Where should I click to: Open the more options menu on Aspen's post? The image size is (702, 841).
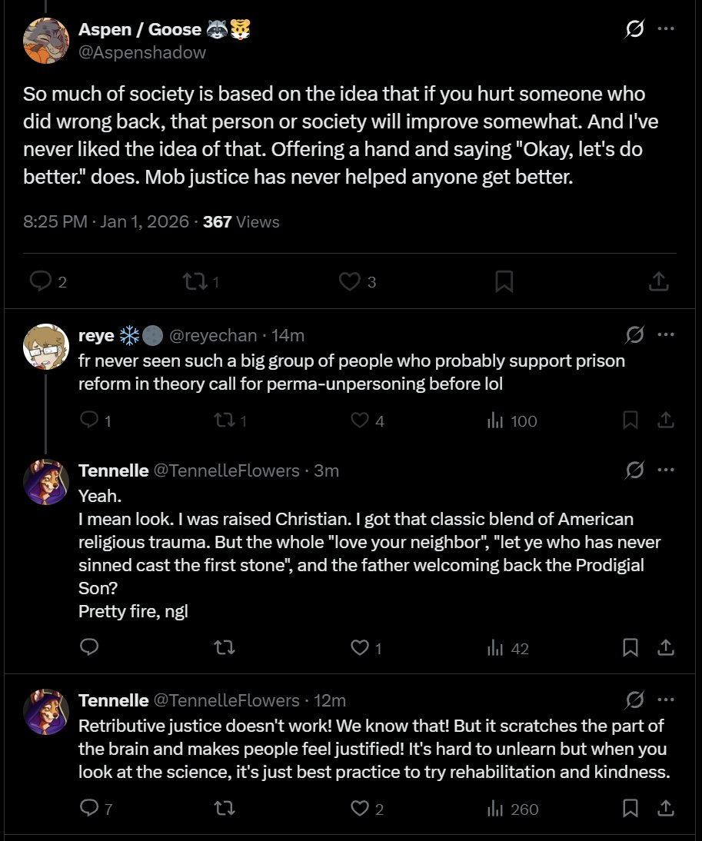pos(666,29)
